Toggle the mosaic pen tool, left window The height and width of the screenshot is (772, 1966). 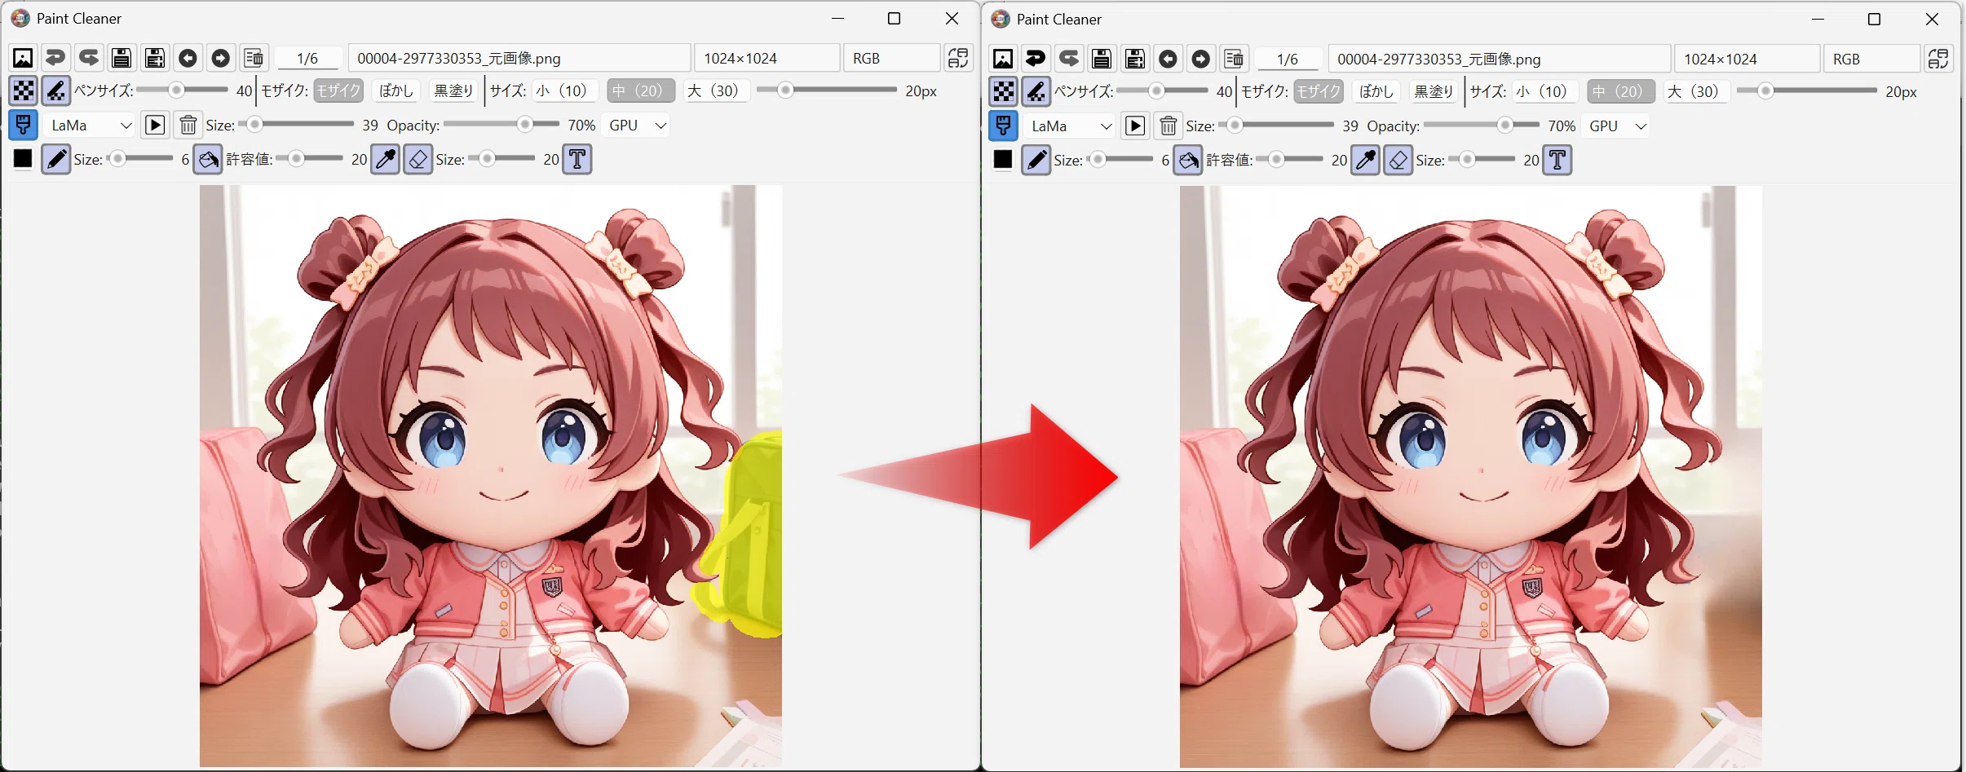[55, 90]
